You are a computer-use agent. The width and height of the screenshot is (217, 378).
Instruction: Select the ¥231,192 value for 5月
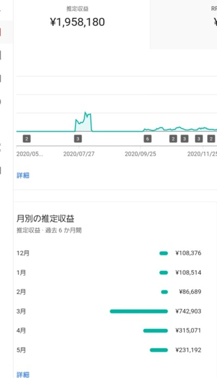pos(188,350)
